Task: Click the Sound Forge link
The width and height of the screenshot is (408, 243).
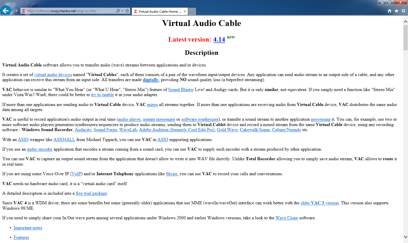Action: [105, 130]
